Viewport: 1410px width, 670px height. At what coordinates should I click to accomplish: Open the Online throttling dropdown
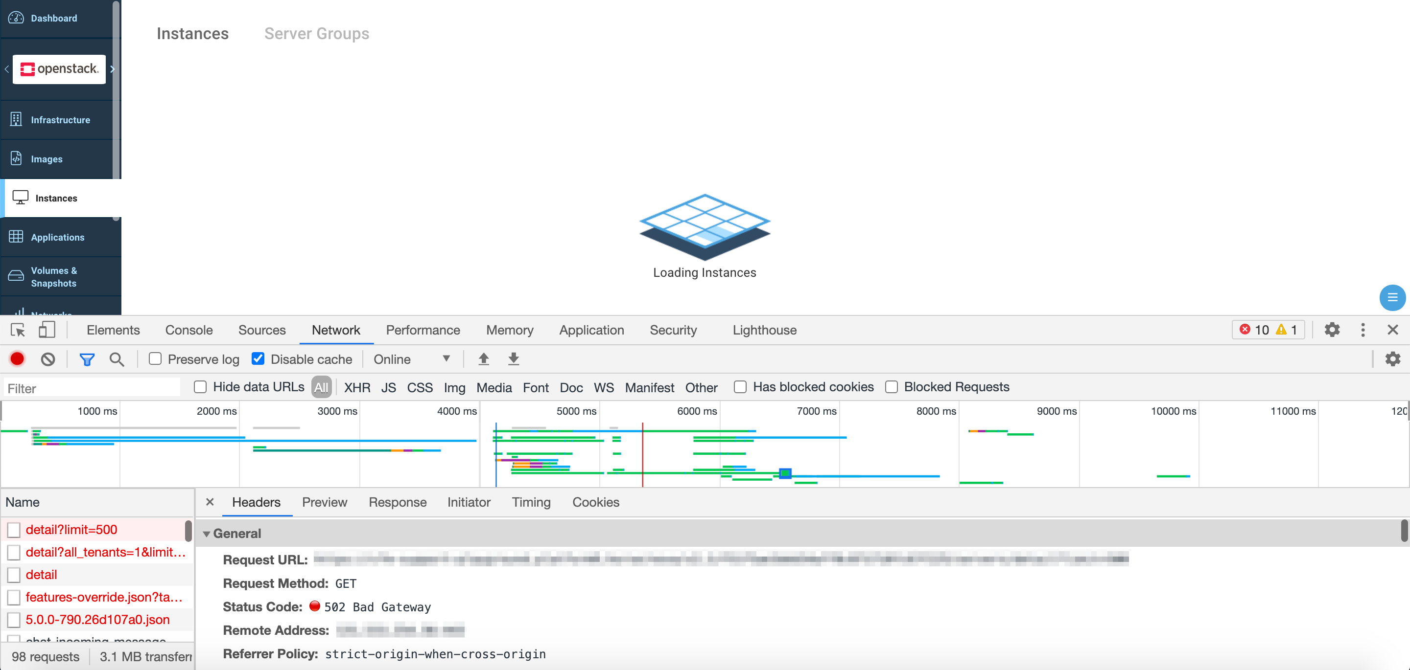[412, 359]
